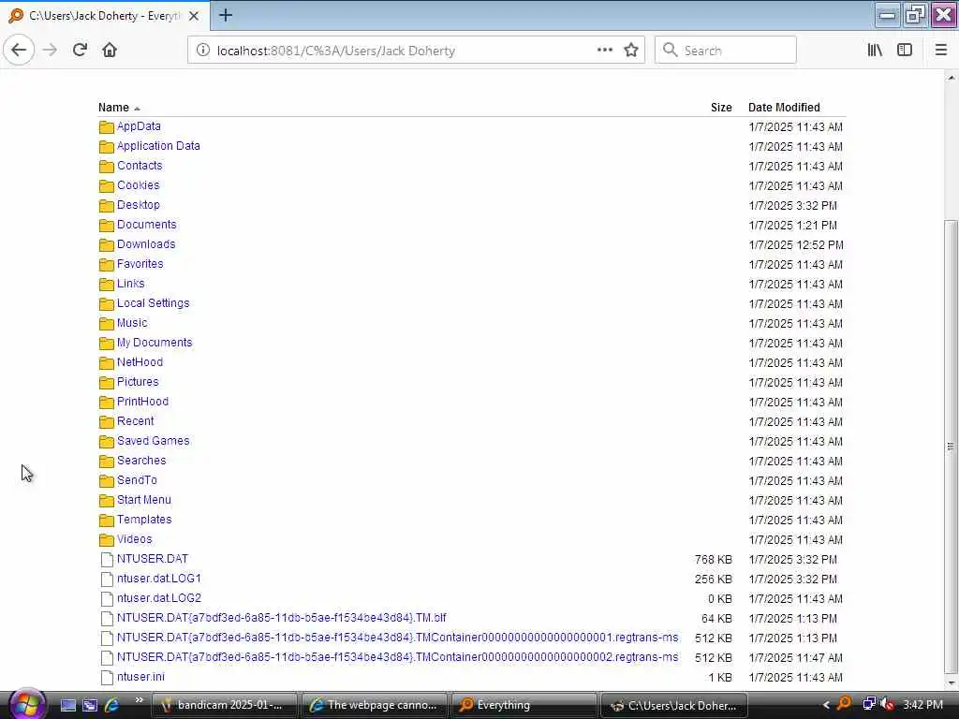Image resolution: width=959 pixels, height=719 pixels.
Task: Show site information icon in address bar
Action: [x=202, y=51]
